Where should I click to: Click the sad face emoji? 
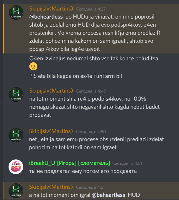point(33,66)
